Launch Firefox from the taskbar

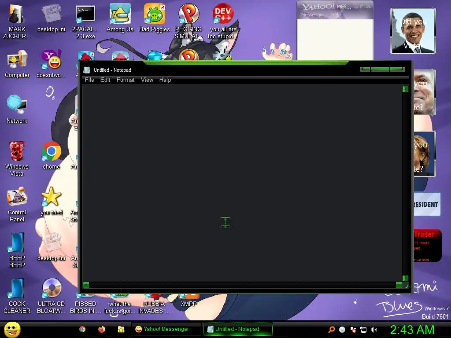coord(102,329)
